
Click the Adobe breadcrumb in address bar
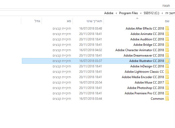[109, 13]
